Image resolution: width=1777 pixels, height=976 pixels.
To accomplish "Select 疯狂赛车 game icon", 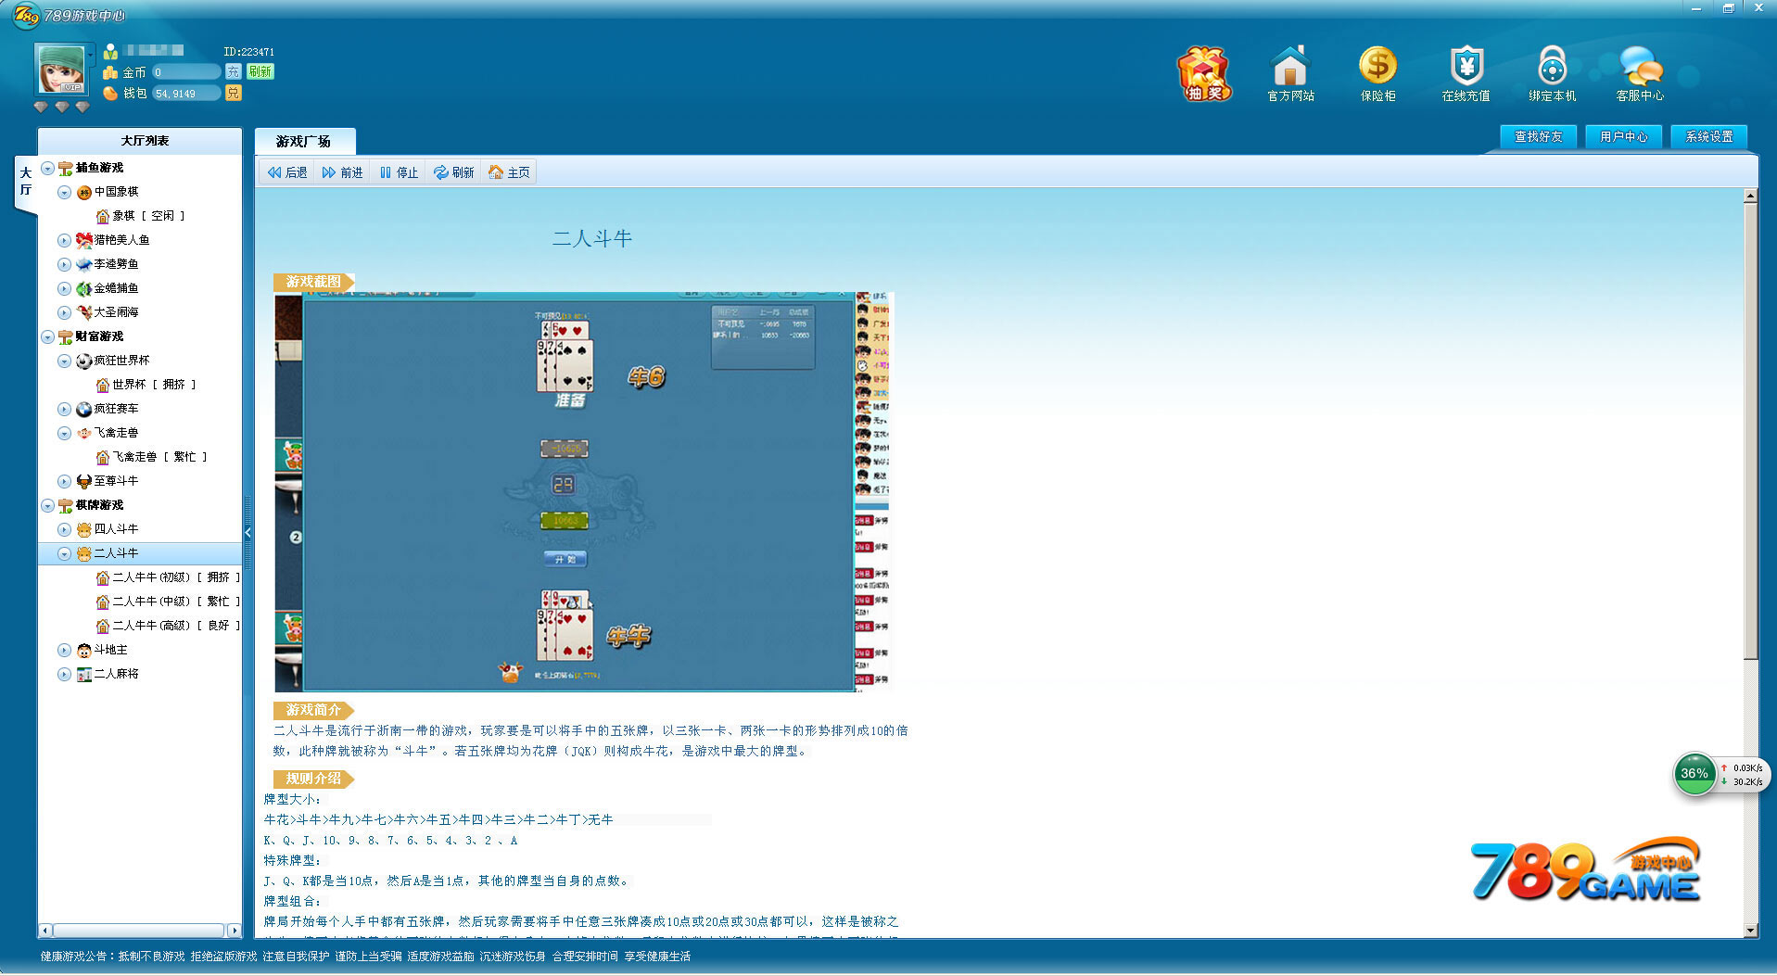I will (x=84, y=409).
